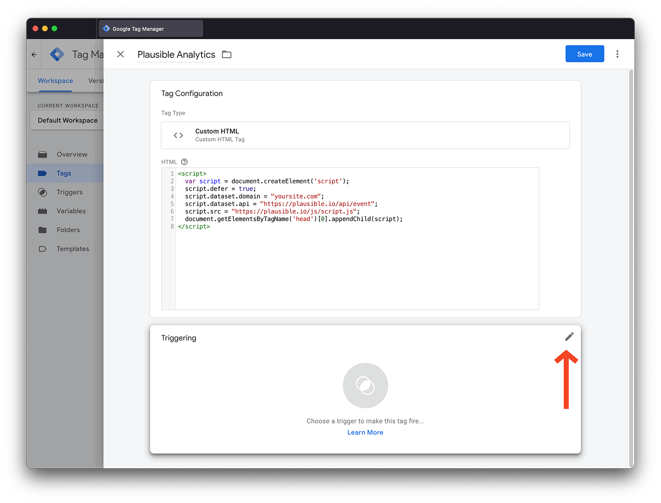Screen dimensions: 661x503
Task: Click the Tag Manager diamond logo
Action: point(57,54)
